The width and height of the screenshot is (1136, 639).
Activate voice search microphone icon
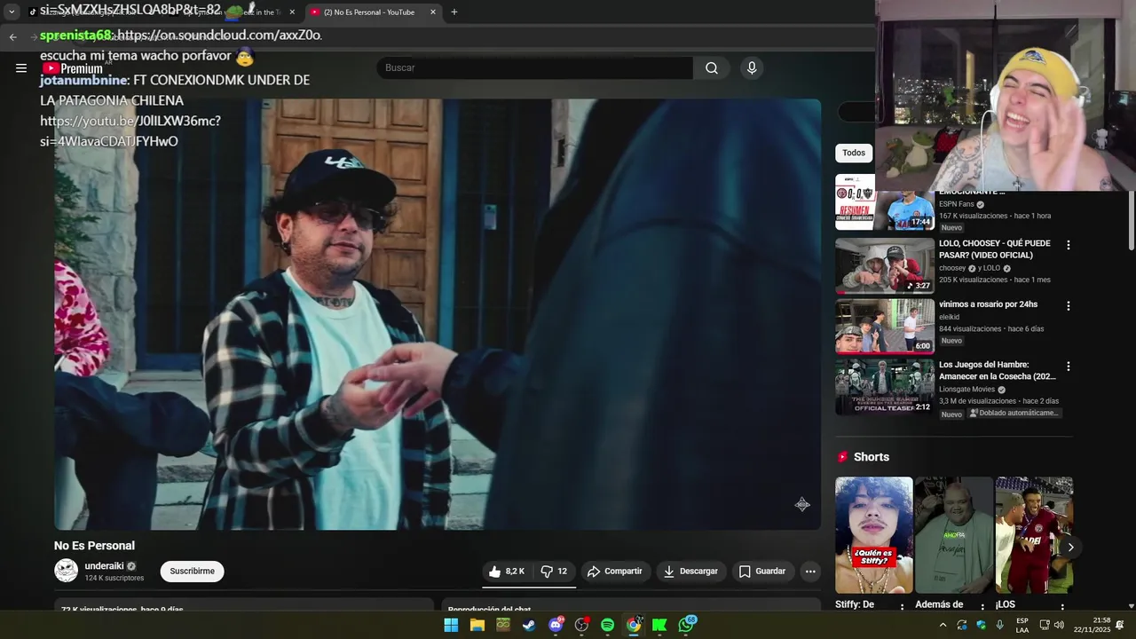752,67
